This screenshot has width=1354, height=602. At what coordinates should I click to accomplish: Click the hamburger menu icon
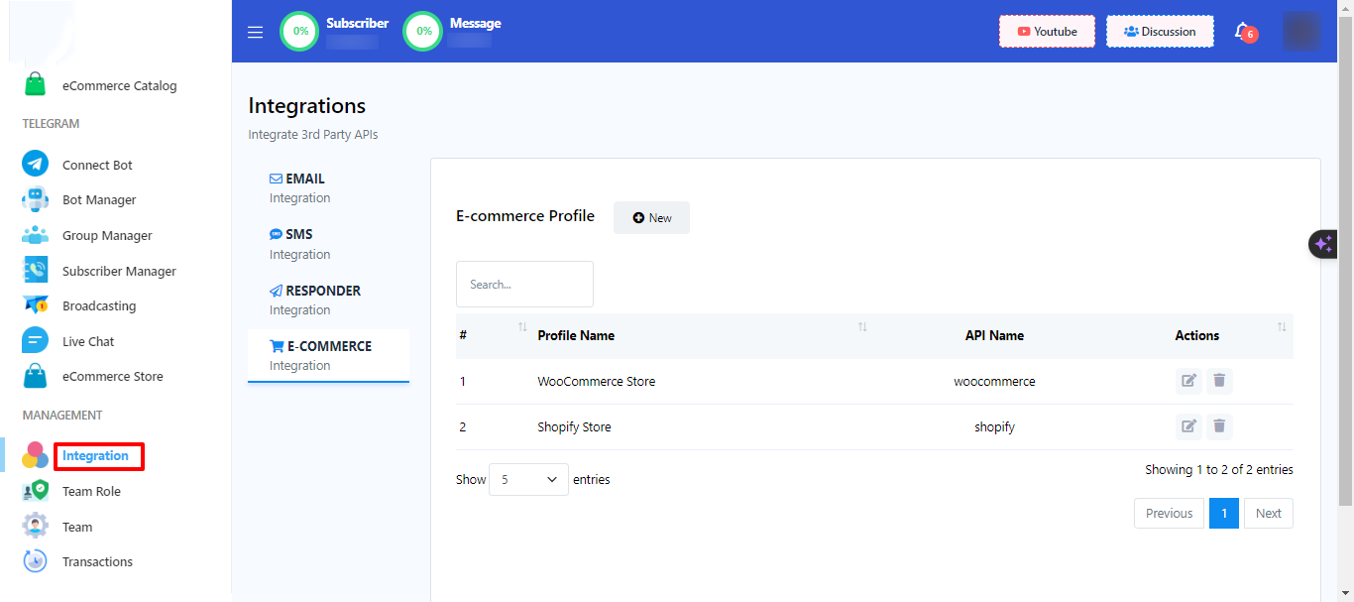tap(255, 32)
